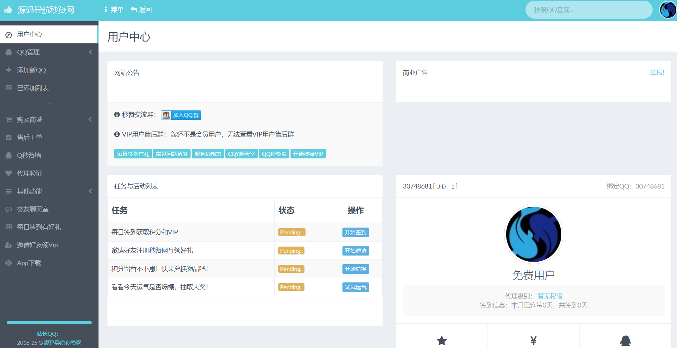
Task: Toggle the sidebar with 菜单 button
Action: 114,10
